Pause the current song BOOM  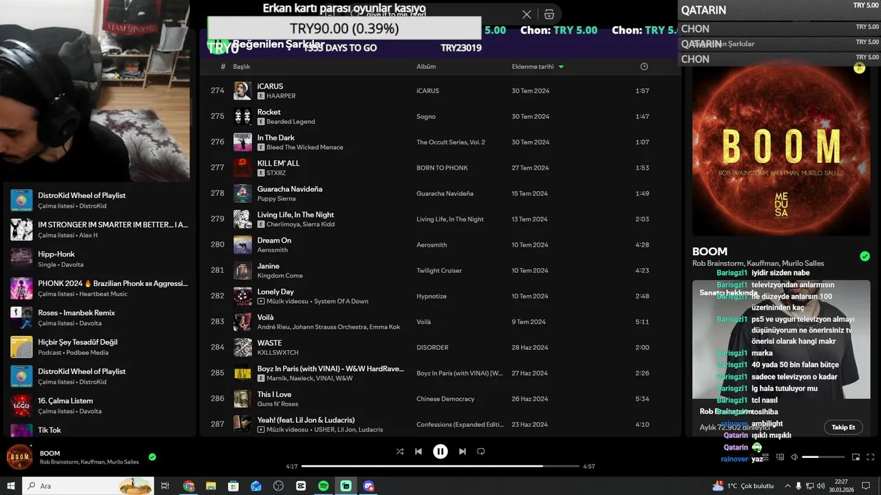click(440, 452)
